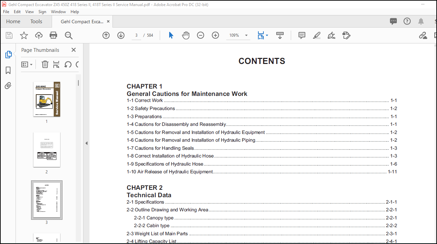Screen dimensions: 437x244
Task: Switch to the Tools tab
Action: [x=36, y=22]
